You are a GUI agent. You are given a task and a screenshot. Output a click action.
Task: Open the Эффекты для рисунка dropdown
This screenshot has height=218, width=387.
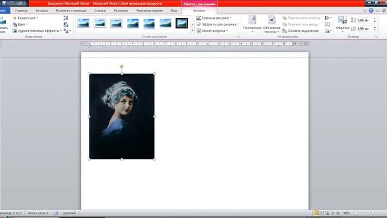(218, 24)
